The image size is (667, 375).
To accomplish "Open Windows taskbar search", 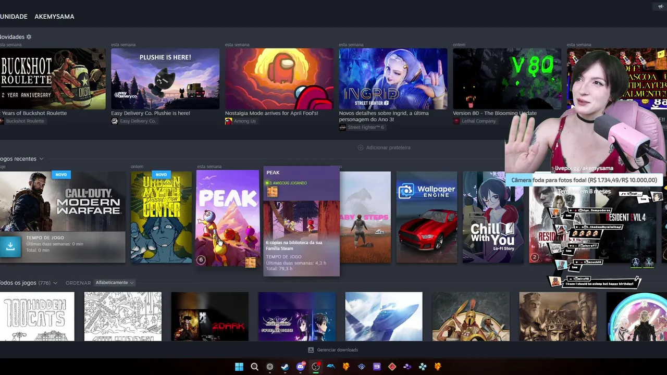I will click(x=254, y=367).
